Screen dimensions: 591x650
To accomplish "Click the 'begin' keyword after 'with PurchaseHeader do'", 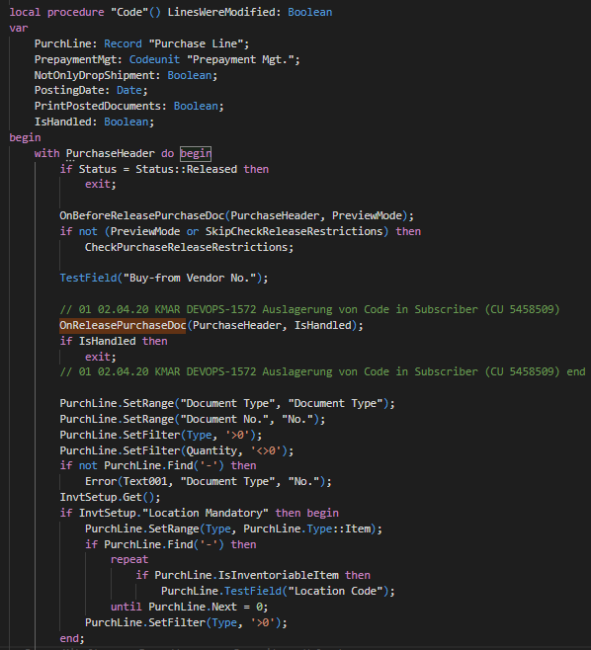I will coord(196,153).
